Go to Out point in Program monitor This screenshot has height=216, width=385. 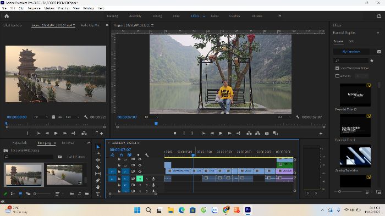tap(238, 133)
